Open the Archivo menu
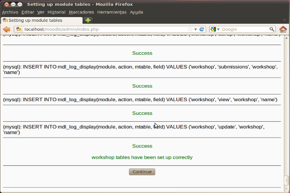The height and width of the screenshot is (193, 290). (10, 12)
